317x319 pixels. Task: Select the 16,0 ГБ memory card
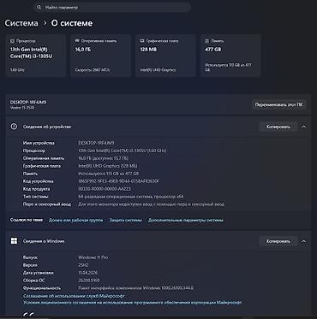(x=101, y=56)
